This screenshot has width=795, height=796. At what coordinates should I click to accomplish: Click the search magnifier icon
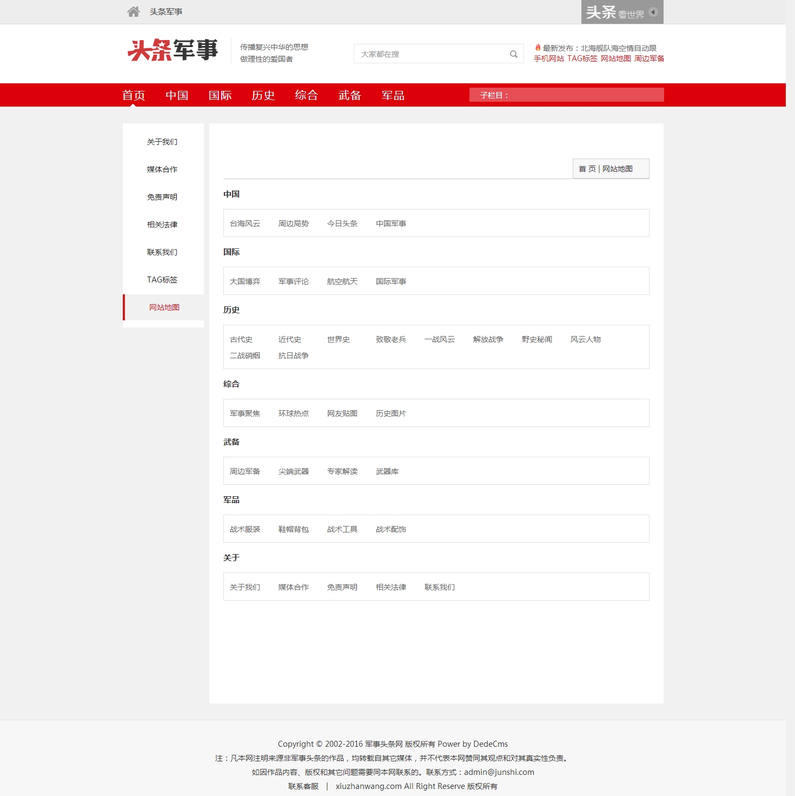pyautogui.click(x=514, y=54)
